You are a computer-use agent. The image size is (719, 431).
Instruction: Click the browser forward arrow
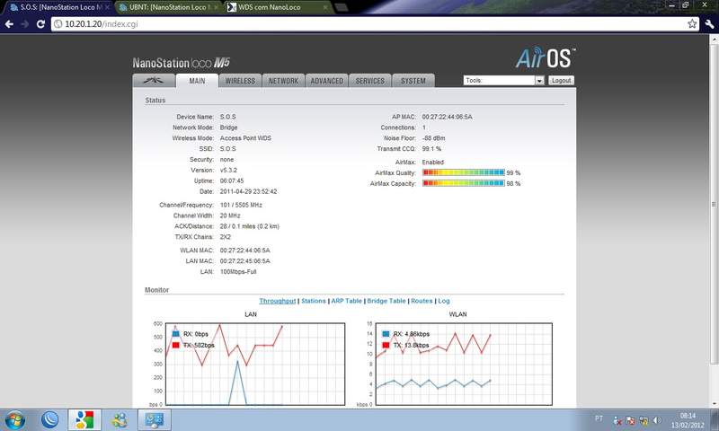click(25, 24)
